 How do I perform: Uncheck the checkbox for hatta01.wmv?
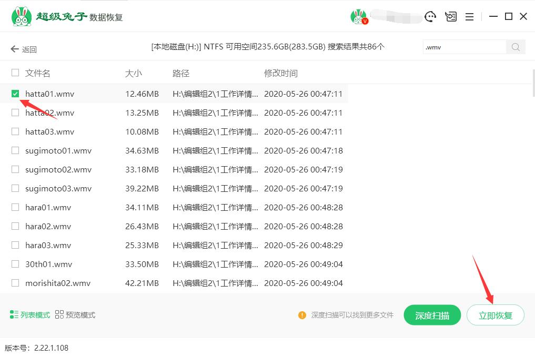tap(15, 94)
